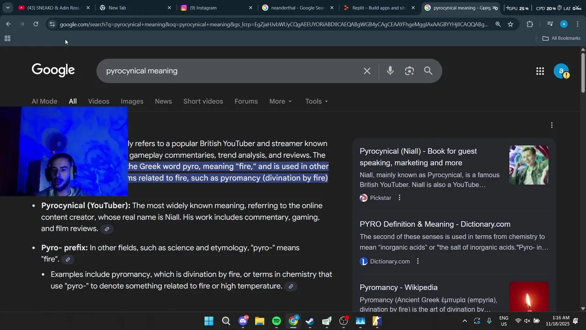Open the tab search dropdown arrow
586x330 pixels.
pos(8,8)
